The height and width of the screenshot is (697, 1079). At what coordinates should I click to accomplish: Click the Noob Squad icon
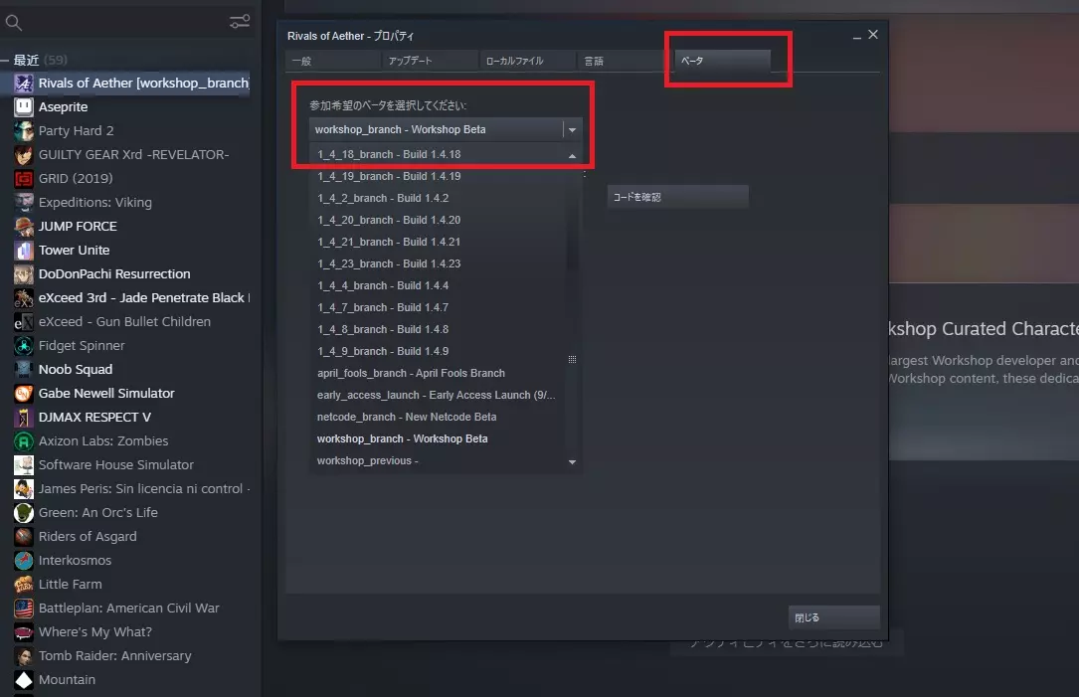(x=24, y=370)
